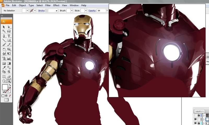Screen dimensions: 209x125
Task: Activate the Rotate tool
Action: click(4, 49)
